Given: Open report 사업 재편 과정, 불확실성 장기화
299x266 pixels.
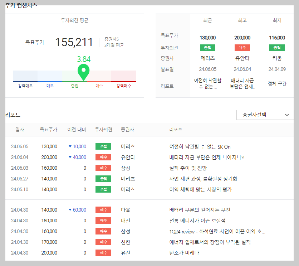Looking at the screenshot, I should coord(203,179).
